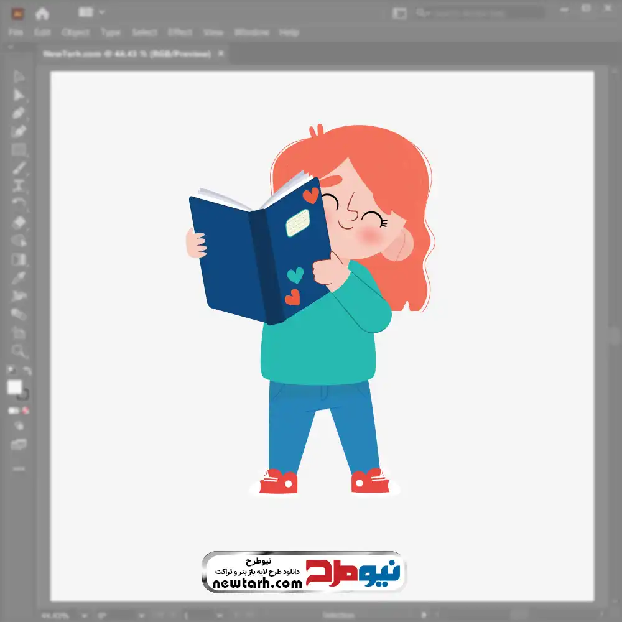
Task: Activate the Zoom magnifier tool
Action: click(19, 351)
